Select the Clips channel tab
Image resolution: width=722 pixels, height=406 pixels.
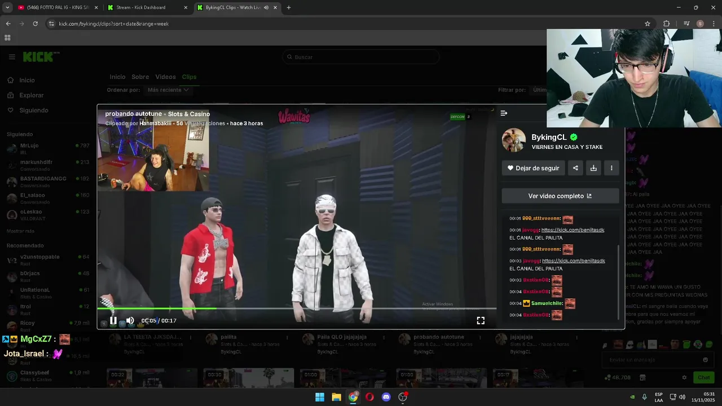click(x=189, y=77)
